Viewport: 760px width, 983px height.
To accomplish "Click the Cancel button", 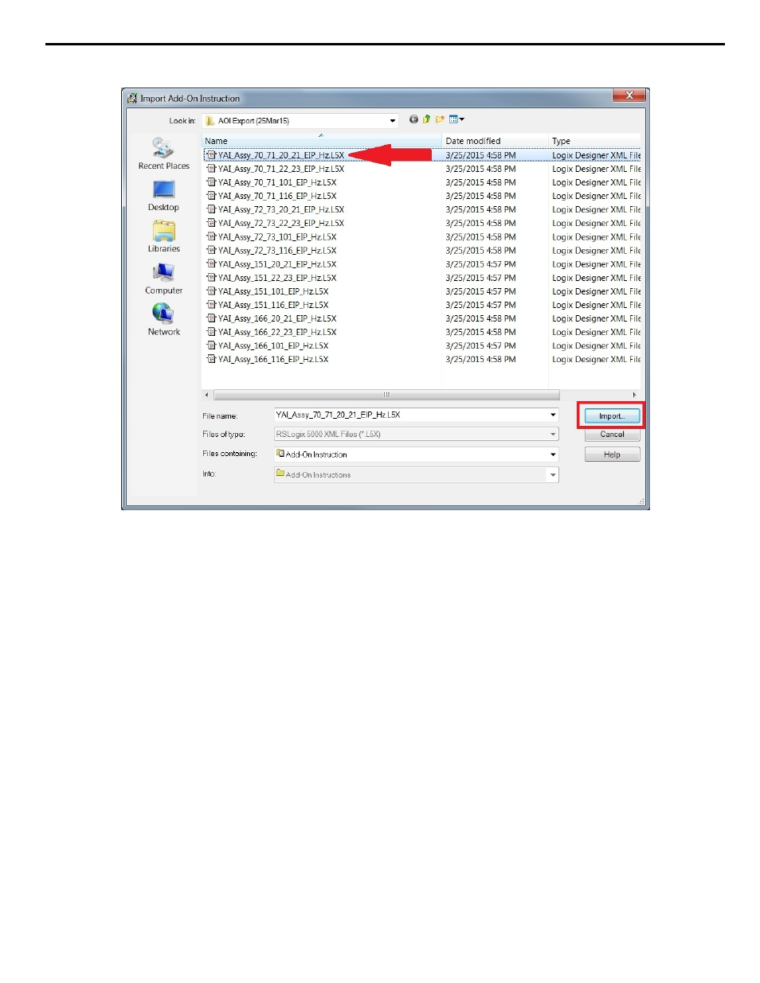I will point(612,435).
